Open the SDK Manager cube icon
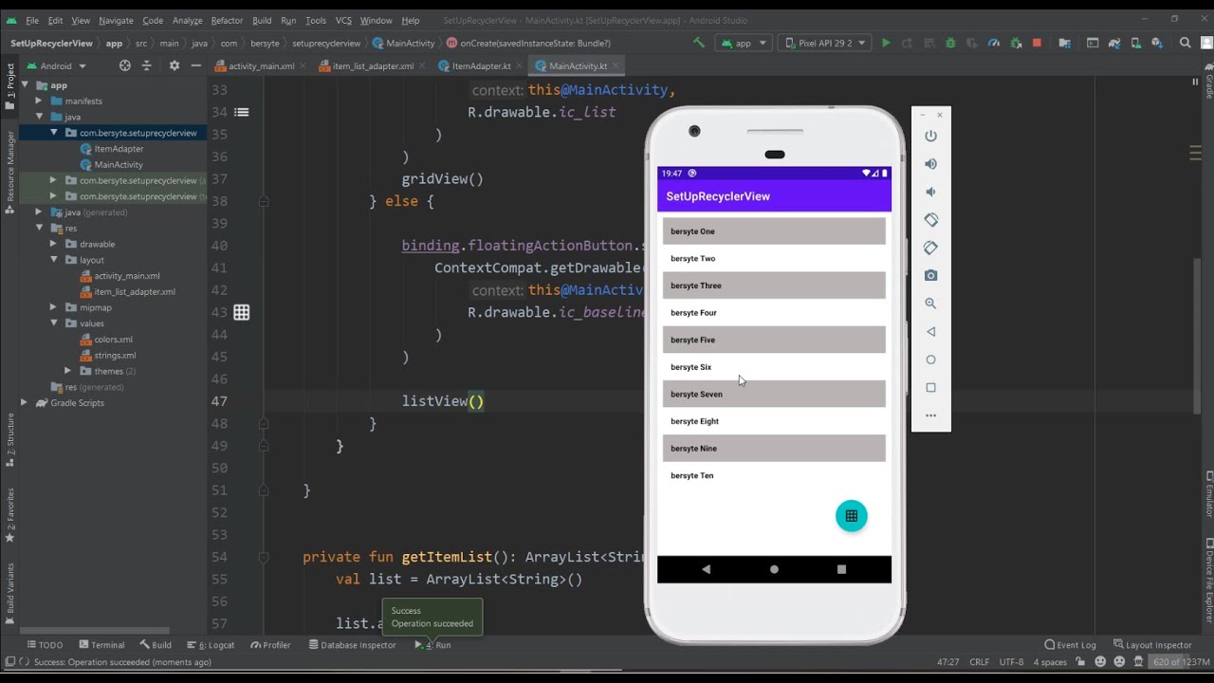This screenshot has height=683, width=1214. coord(1157,43)
